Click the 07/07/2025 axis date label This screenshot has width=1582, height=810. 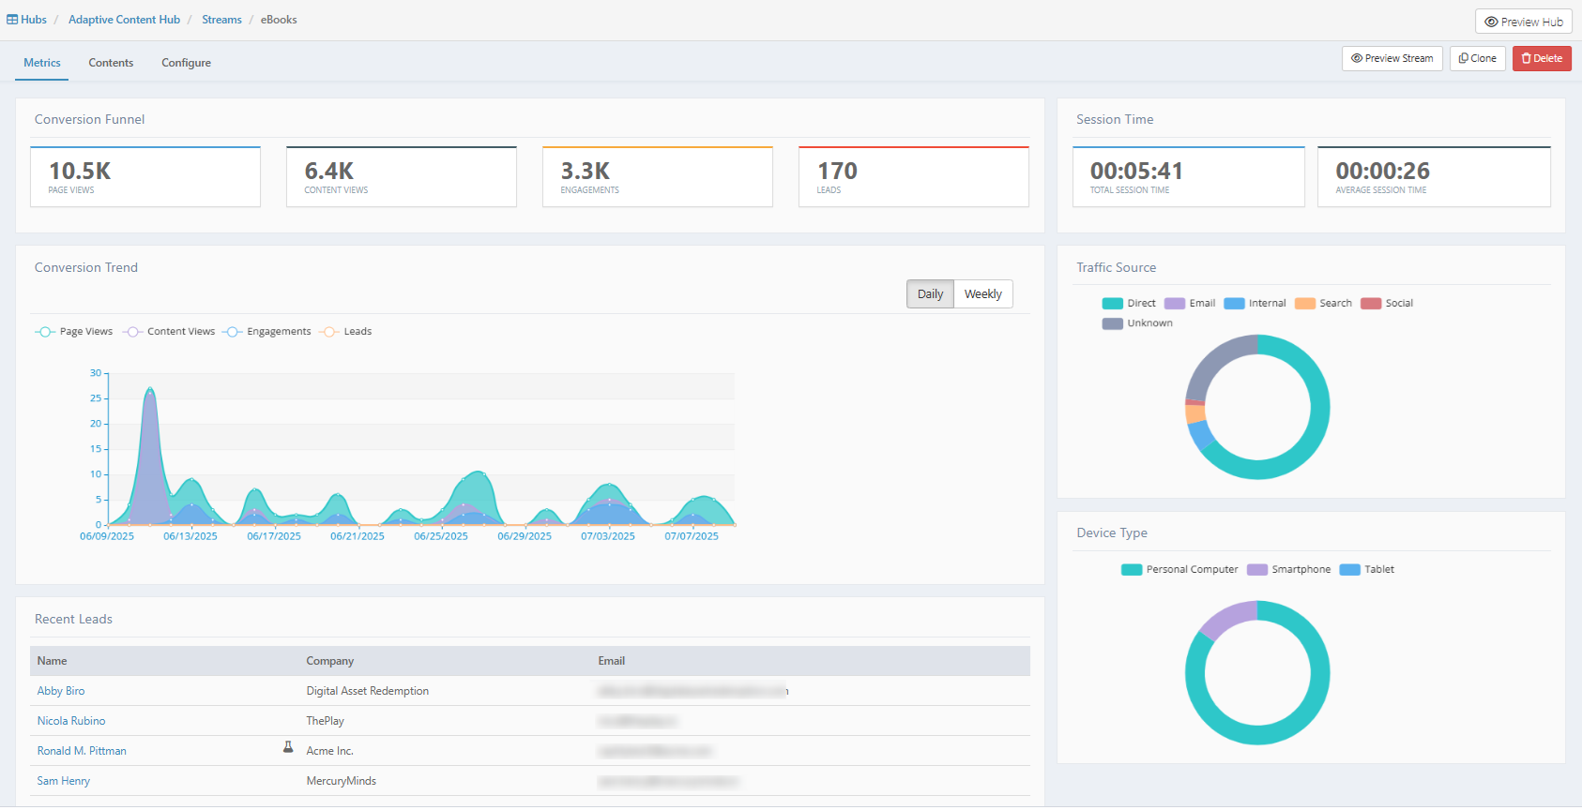(692, 536)
